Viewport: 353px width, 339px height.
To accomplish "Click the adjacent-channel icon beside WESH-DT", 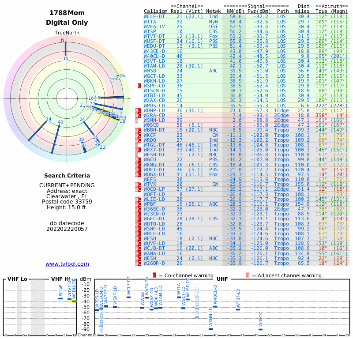I will (136, 155).
